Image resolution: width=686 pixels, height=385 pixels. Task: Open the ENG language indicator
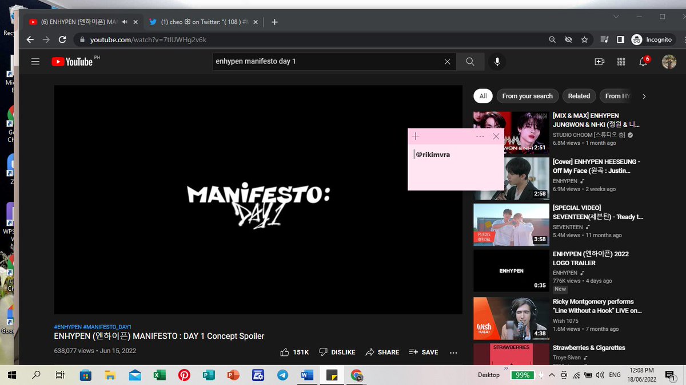615,375
